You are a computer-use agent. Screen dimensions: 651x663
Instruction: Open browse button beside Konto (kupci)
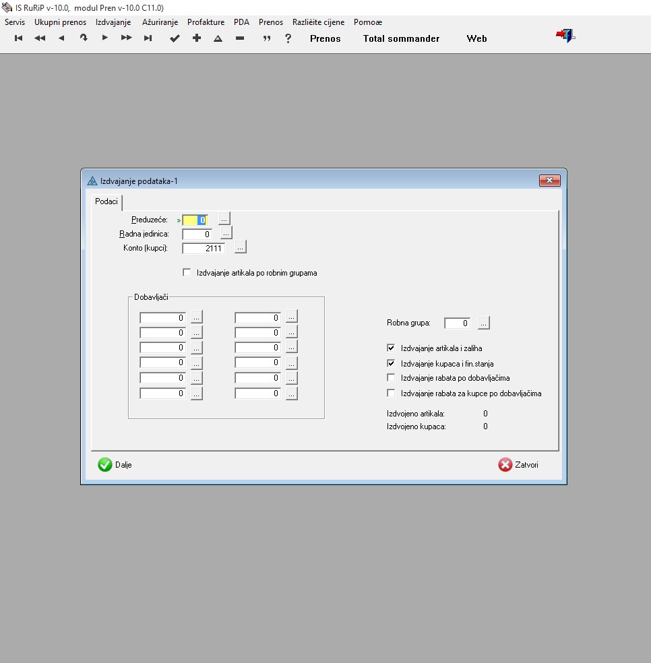pos(241,248)
